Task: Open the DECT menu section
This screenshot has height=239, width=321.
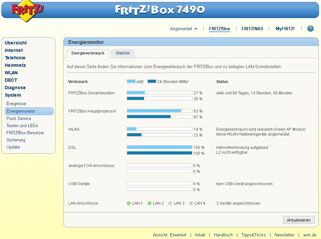Action: [x=11, y=80]
